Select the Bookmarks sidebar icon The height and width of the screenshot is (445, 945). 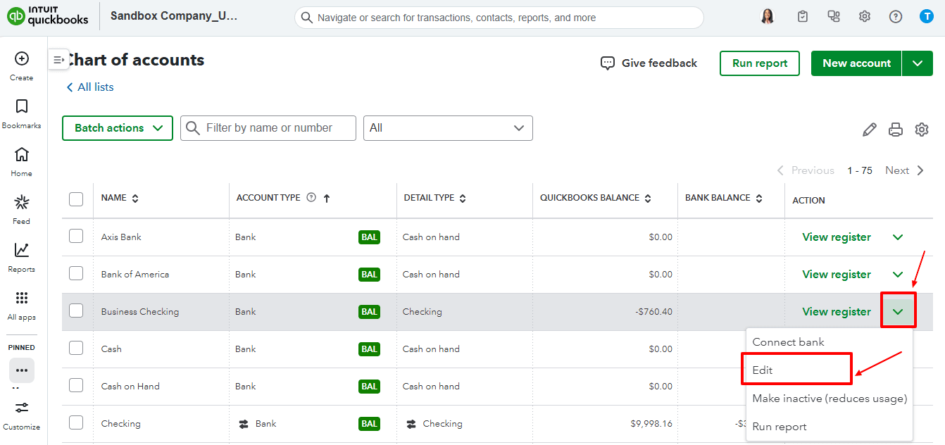click(x=21, y=109)
